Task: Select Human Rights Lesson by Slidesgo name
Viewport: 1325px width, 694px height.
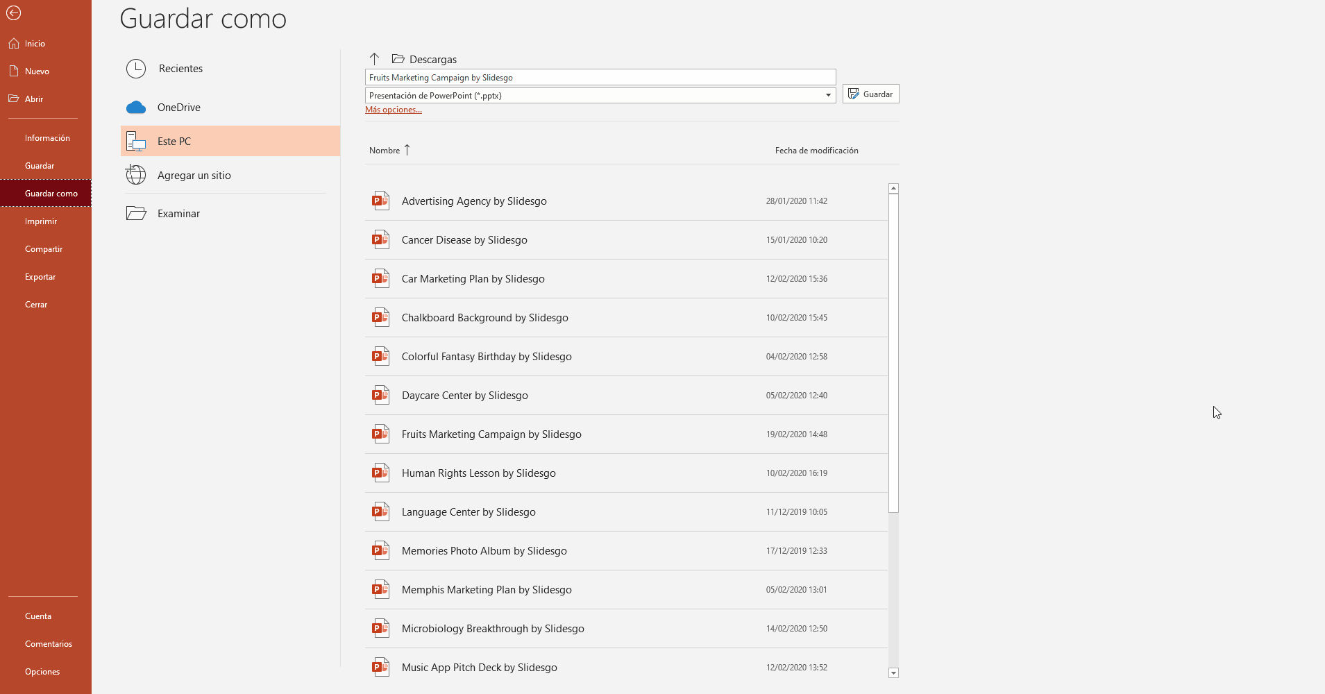Action: 479,473
